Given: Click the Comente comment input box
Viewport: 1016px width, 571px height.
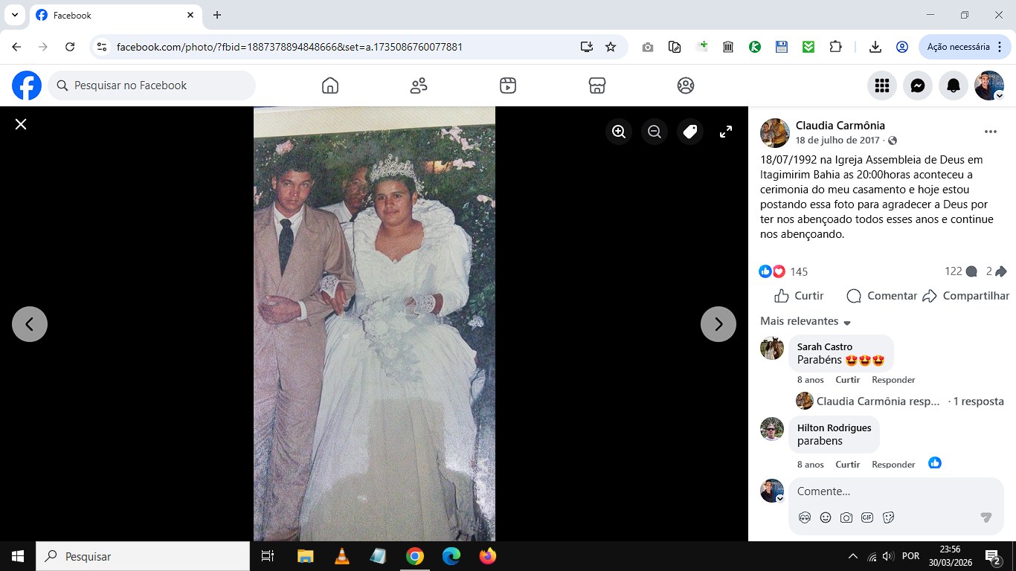Looking at the screenshot, I should 885,491.
